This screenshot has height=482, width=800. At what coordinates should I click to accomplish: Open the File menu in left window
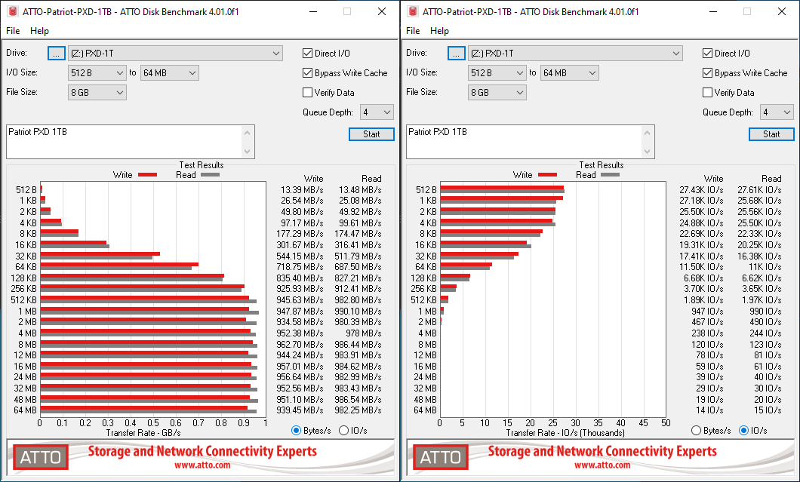pyautogui.click(x=13, y=31)
